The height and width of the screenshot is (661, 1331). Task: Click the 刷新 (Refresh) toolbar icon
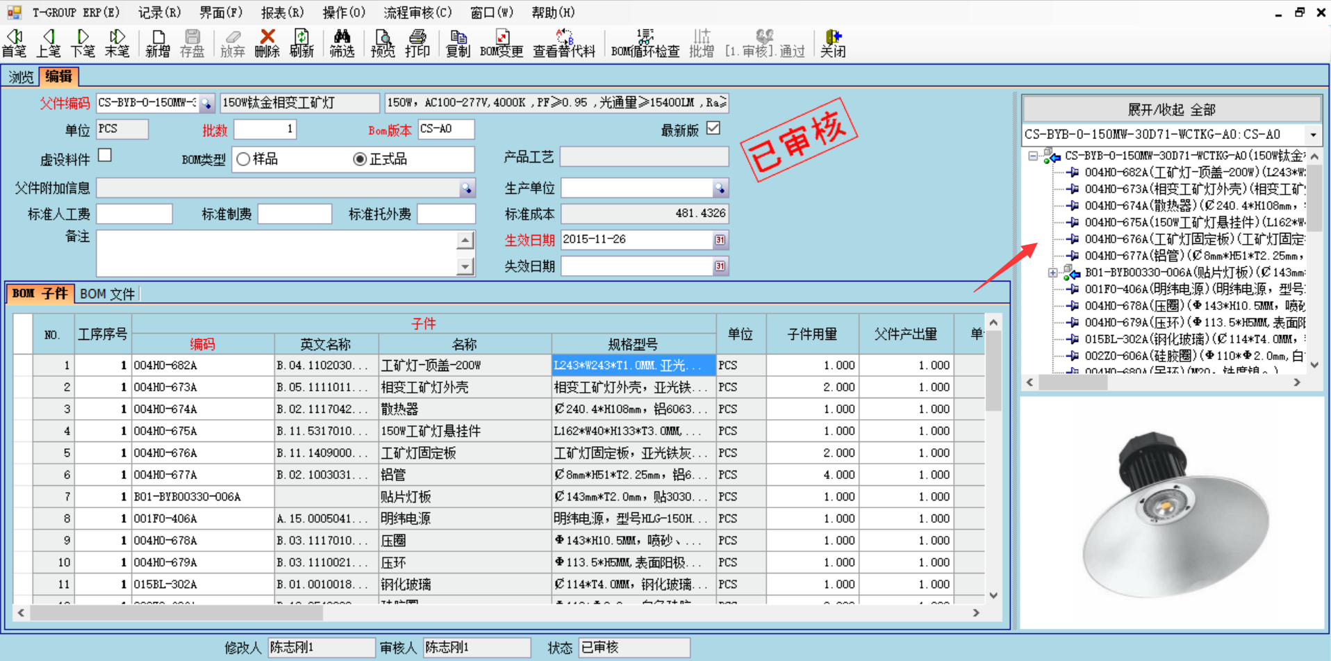(x=302, y=42)
